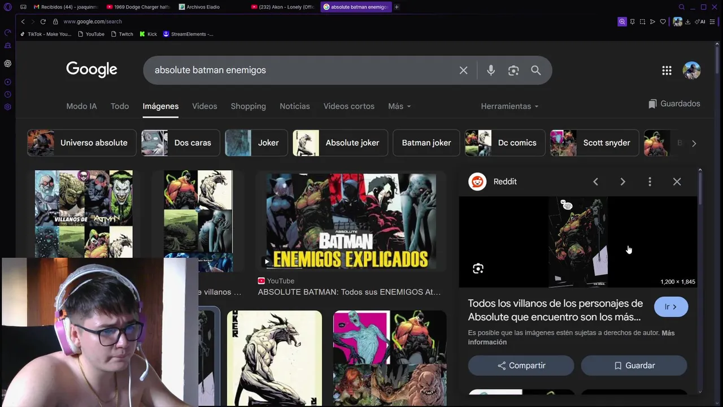Viewport: 723px width, 407px height.
Task: Search inside the preview image with Lens
Action: (x=478, y=269)
